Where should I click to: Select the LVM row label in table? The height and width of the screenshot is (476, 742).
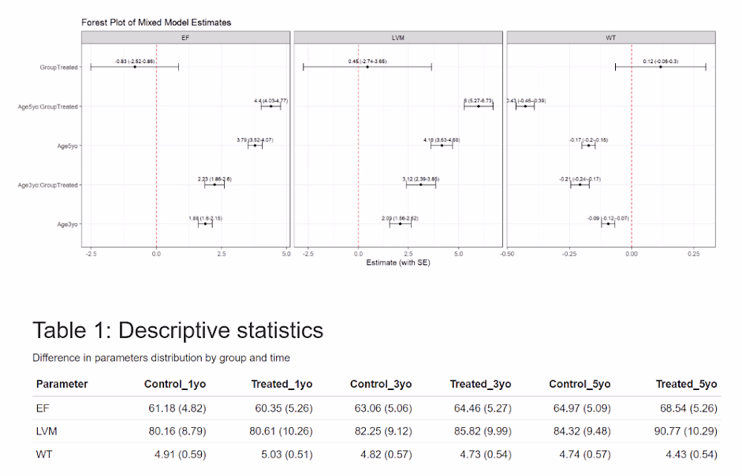(46, 429)
